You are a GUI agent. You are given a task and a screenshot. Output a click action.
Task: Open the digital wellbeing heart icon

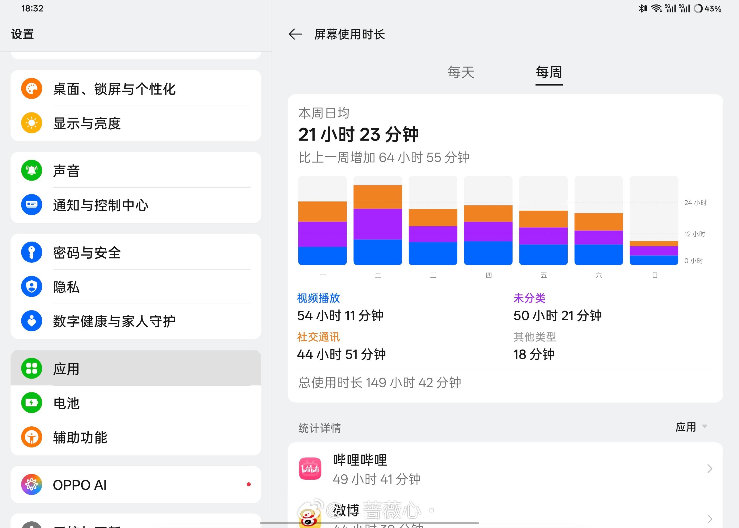tap(31, 321)
